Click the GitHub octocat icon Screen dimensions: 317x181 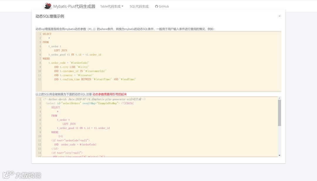click(x=156, y=6)
